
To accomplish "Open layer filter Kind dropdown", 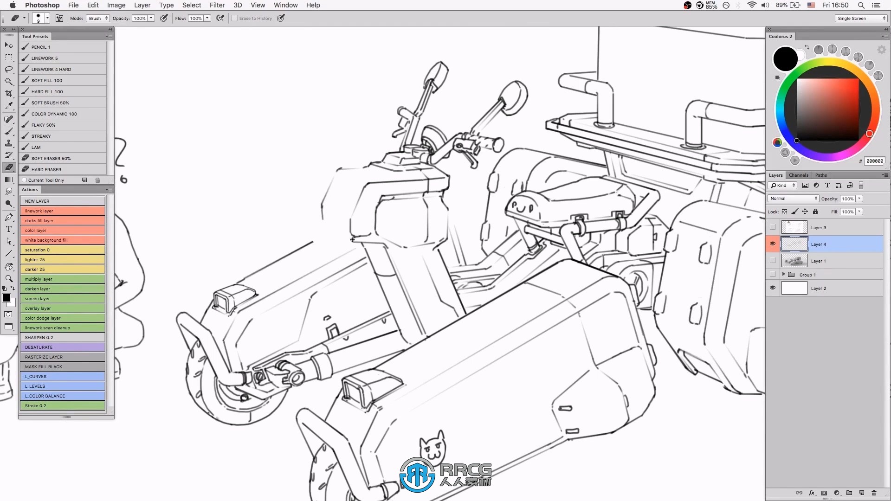I will [x=782, y=185].
